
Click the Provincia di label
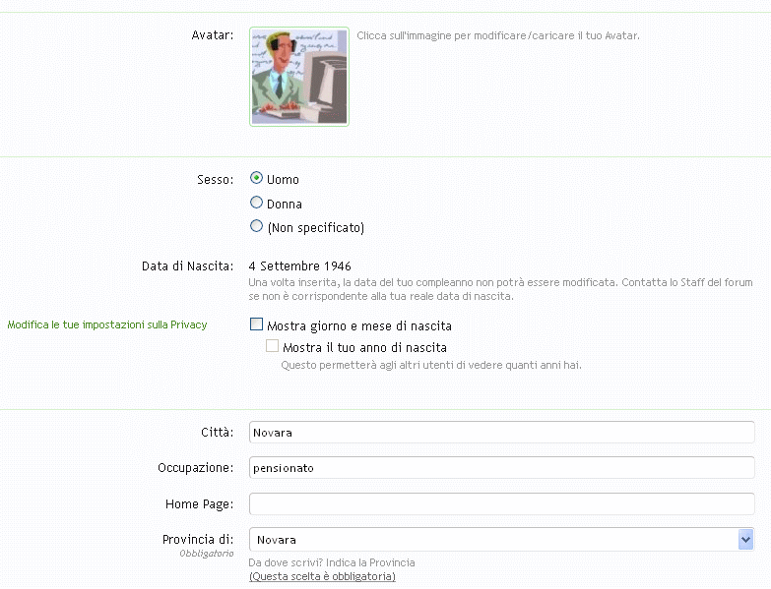coord(198,540)
